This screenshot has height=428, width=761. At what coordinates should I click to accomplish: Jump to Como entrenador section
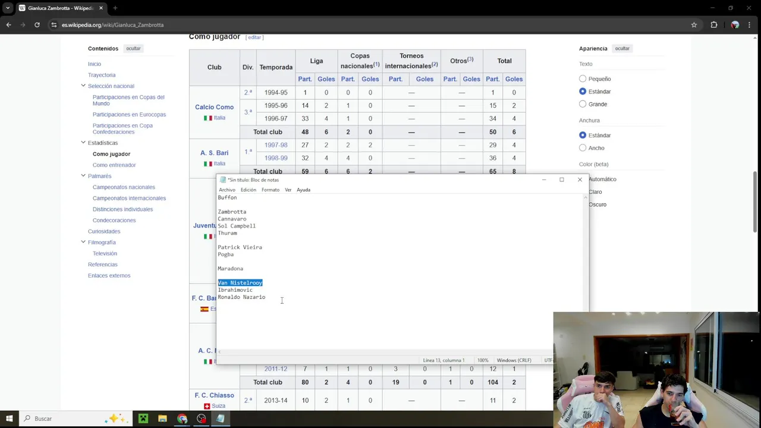114,165
